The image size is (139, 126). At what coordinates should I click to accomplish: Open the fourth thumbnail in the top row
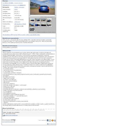coord(49,20)
